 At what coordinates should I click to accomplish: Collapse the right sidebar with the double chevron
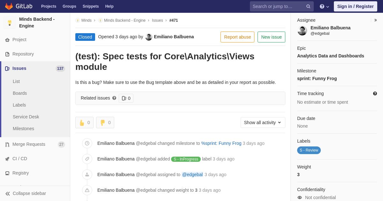pos(375,20)
